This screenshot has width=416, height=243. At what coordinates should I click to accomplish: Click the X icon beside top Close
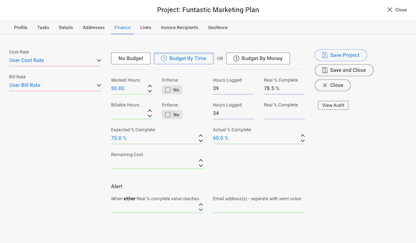pyautogui.click(x=389, y=10)
